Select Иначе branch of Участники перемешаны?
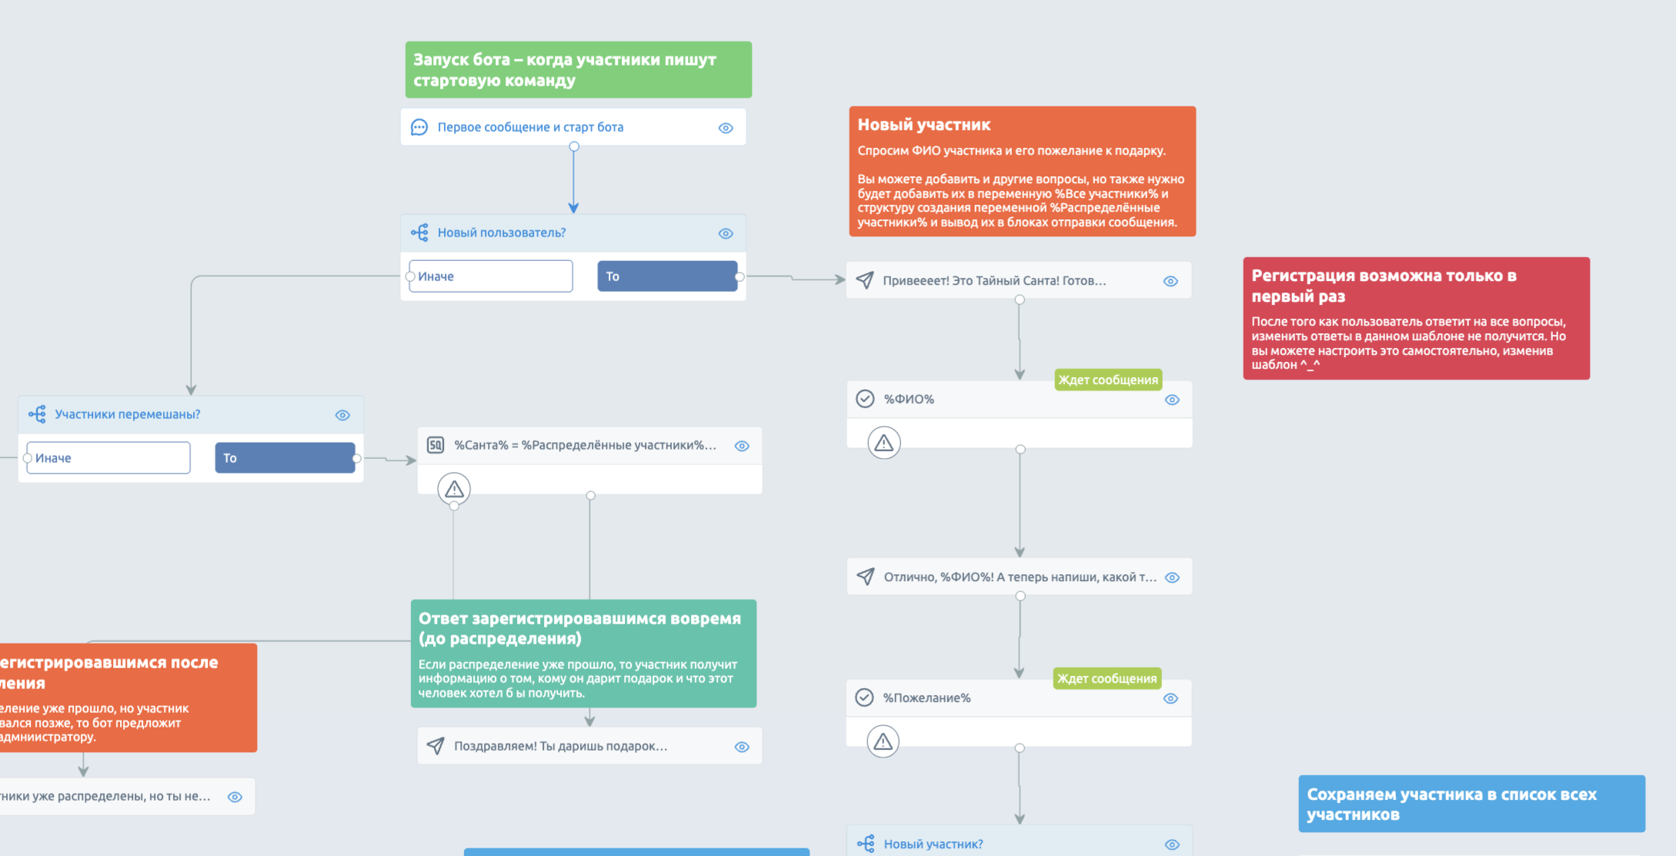1676x856 pixels. (109, 458)
